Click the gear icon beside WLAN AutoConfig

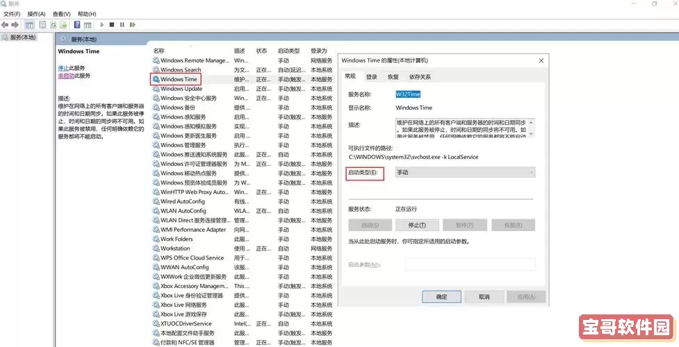[x=156, y=211]
